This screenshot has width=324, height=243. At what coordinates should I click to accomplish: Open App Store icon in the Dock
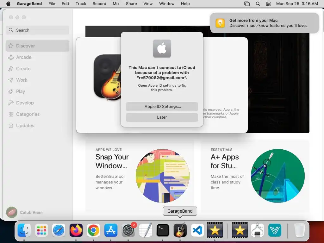click(x=111, y=230)
